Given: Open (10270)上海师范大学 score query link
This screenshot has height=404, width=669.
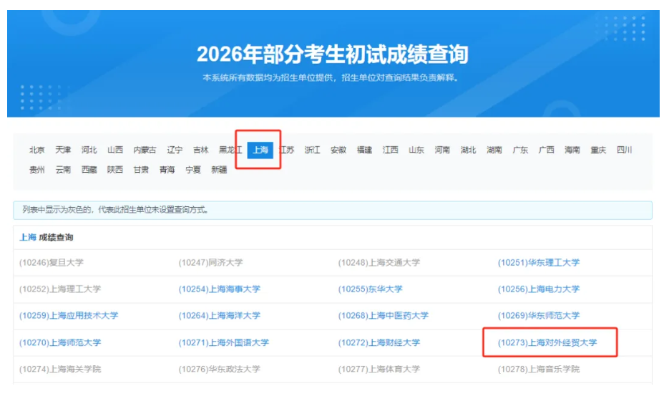Looking at the screenshot, I should 60,342.
